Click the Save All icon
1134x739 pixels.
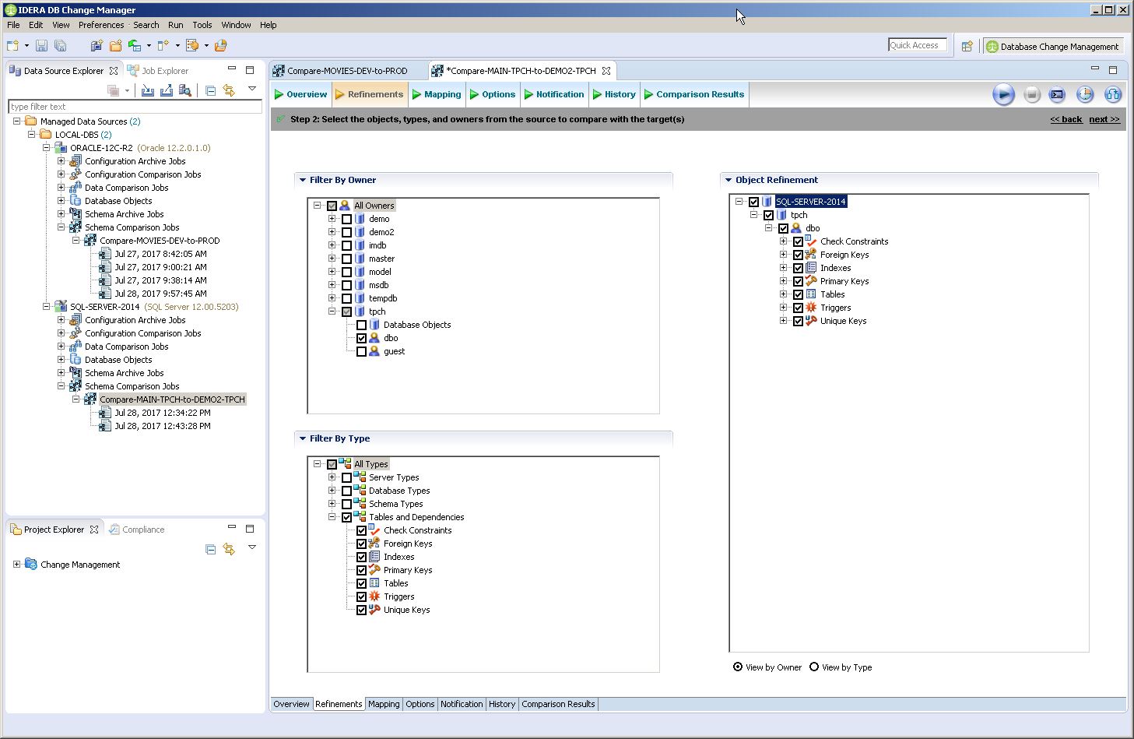coord(61,46)
